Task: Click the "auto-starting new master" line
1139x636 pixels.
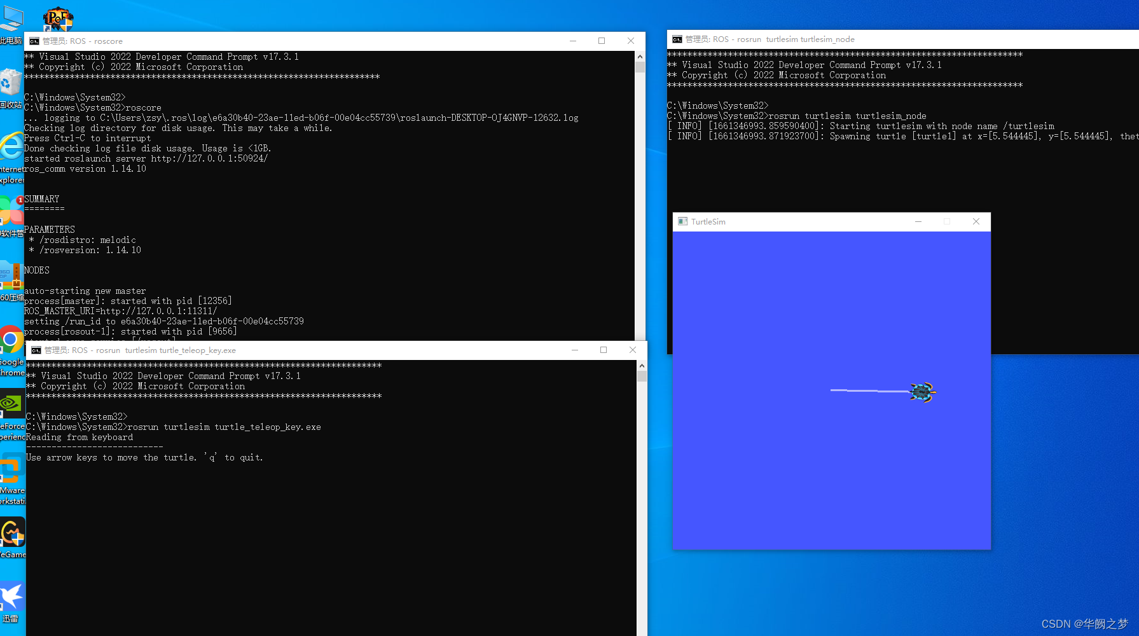Action: [x=85, y=291]
